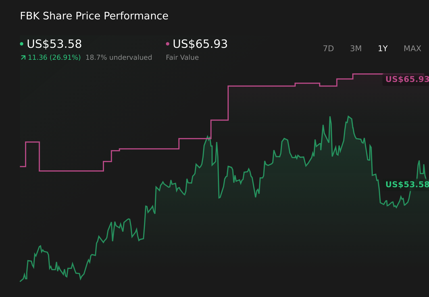The height and width of the screenshot is (297, 429).
Task: Expand the Fair Value details
Action: pos(182,57)
